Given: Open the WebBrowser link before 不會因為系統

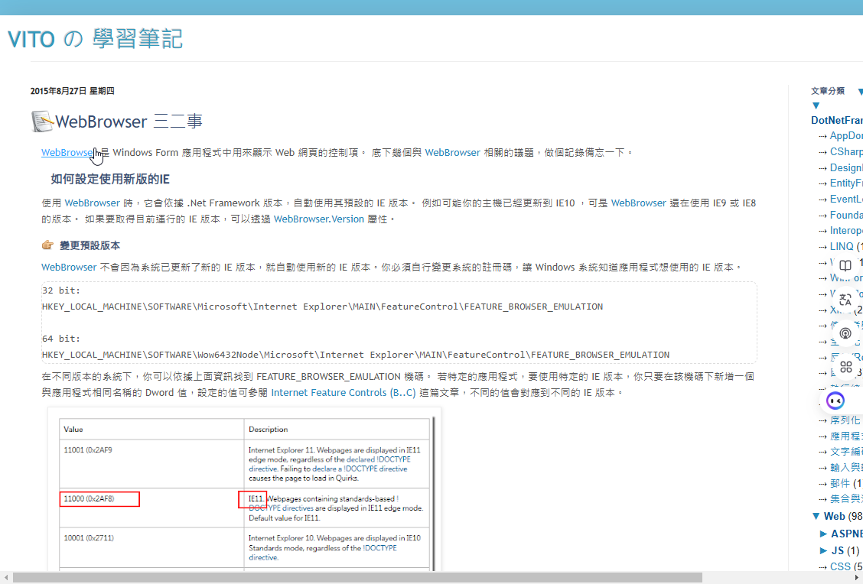Looking at the screenshot, I should (x=69, y=268).
